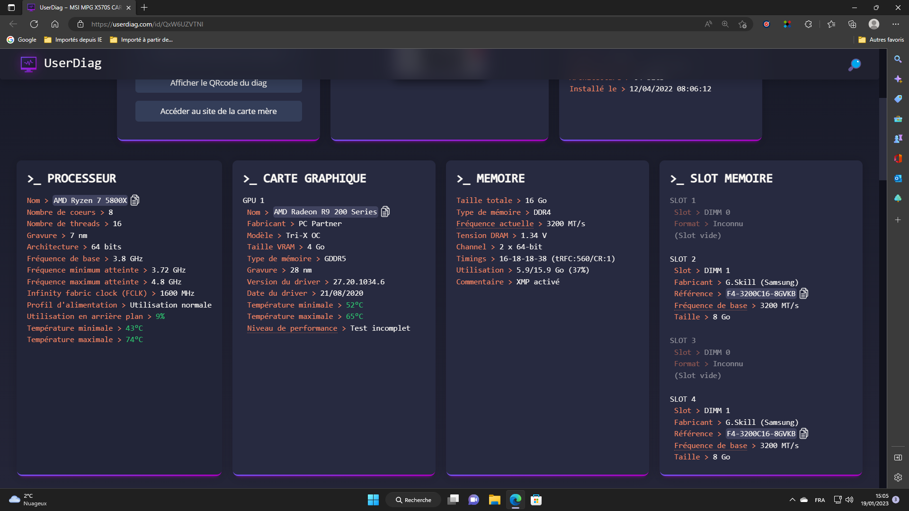Open the browser extensions menu
Image resolution: width=909 pixels, height=511 pixels.
808,24
